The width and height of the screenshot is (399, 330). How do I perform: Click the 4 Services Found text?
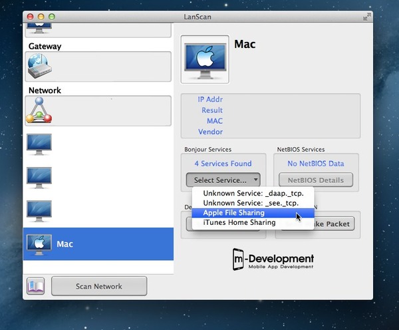point(223,164)
